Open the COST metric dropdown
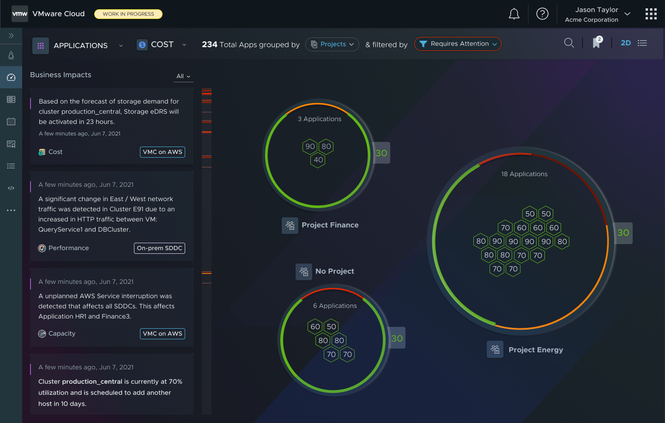 pos(162,44)
